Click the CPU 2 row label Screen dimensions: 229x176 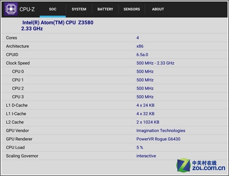point(18,89)
